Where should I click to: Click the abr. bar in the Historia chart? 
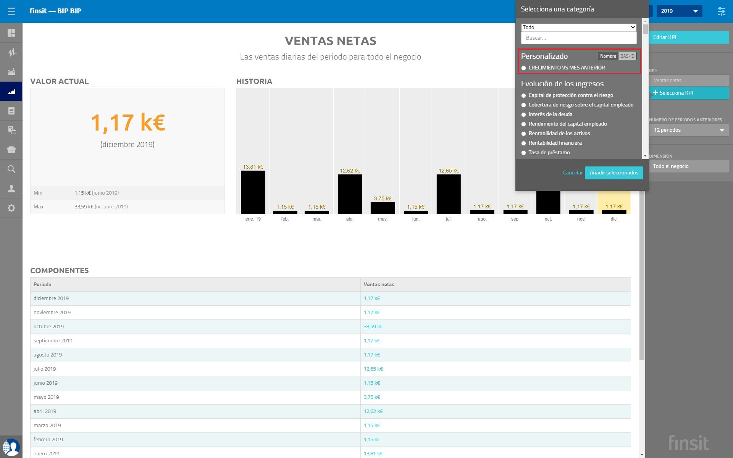(350, 194)
